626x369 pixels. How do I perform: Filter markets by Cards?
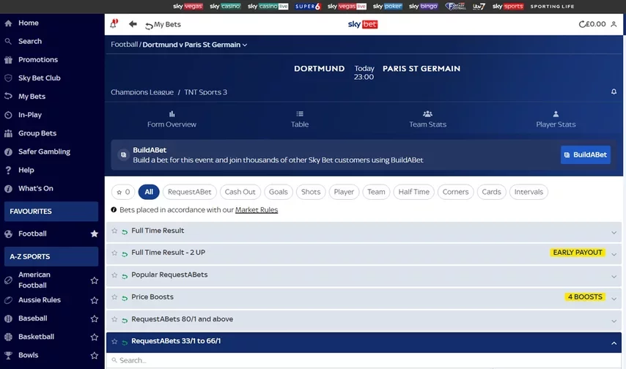pos(491,192)
